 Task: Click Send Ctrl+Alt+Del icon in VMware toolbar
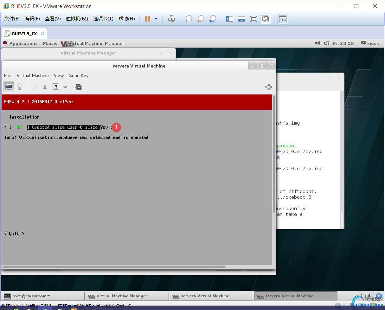171,19
